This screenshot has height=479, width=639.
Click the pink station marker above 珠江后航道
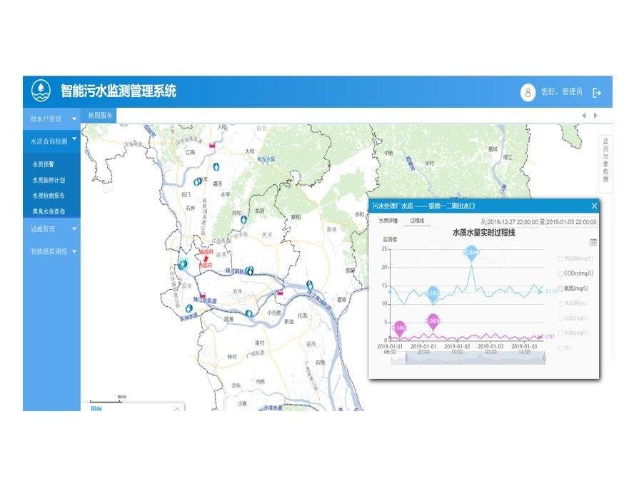(x=203, y=296)
